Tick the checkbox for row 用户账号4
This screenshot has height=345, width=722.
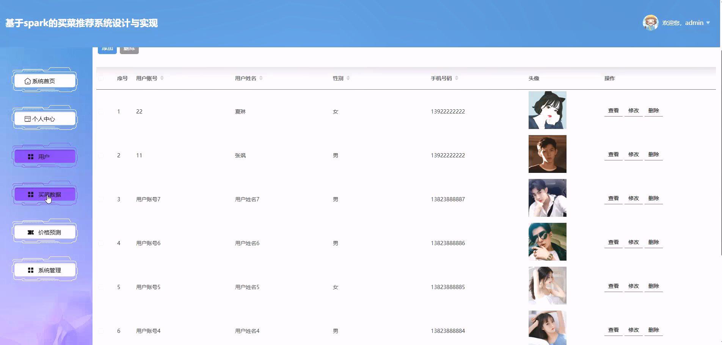pyautogui.click(x=101, y=331)
